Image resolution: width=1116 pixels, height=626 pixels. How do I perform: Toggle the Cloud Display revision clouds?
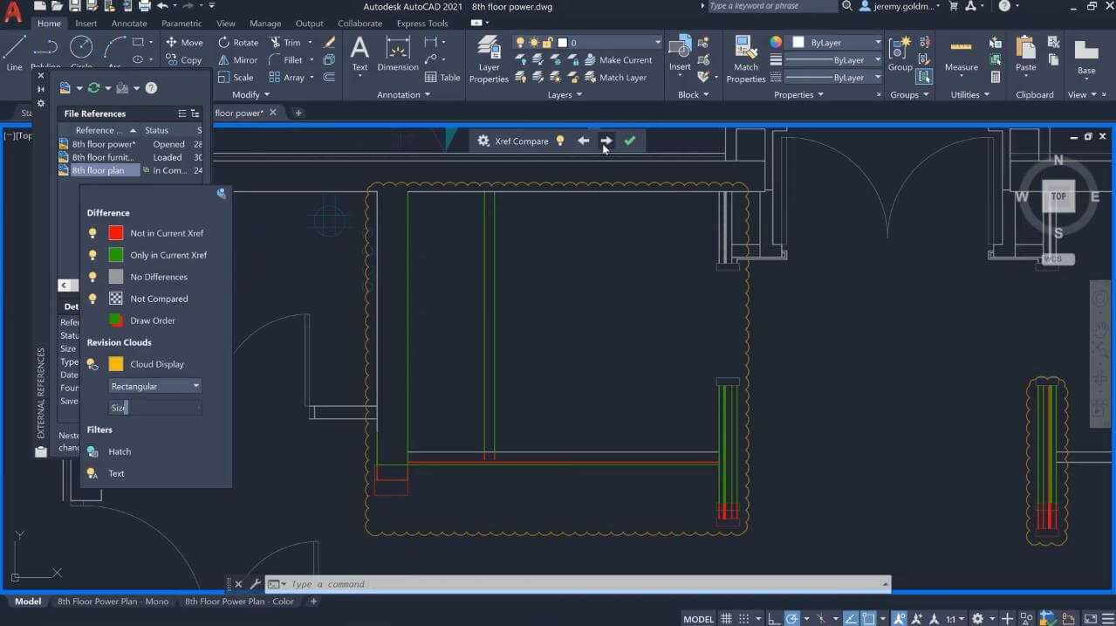coord(92,364)
